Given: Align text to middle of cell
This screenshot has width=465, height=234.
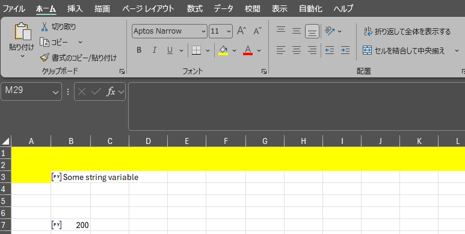Looking at the screenshot, I should point(297,31).
